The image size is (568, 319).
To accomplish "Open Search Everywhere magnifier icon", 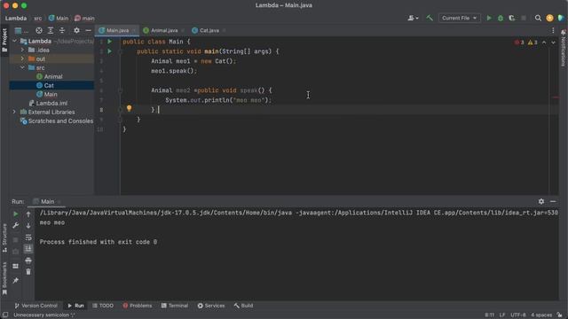I will pos(538,18).
